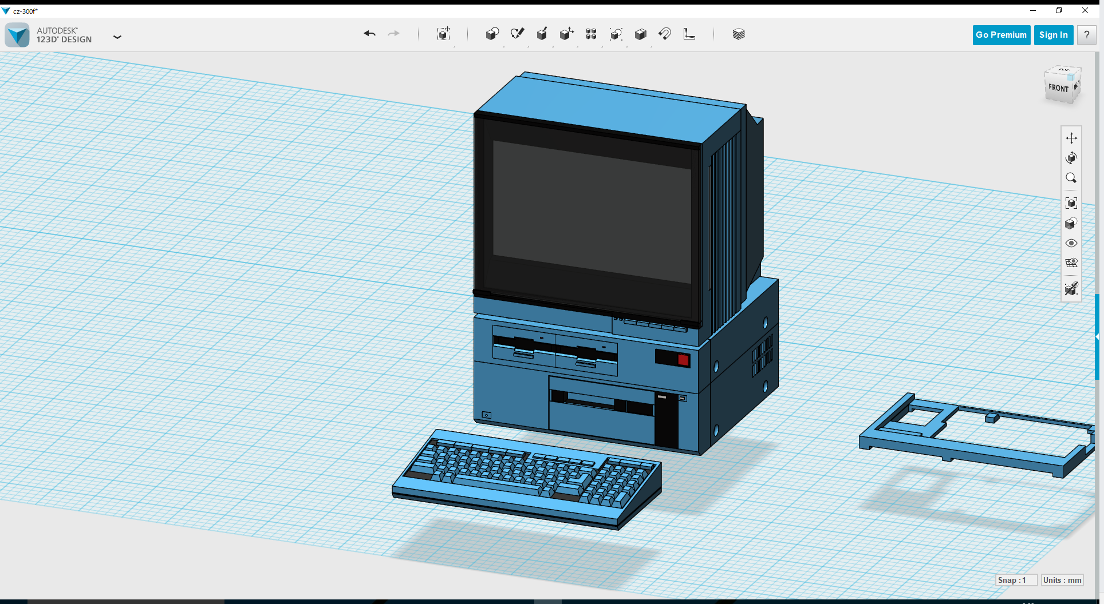This screenshot has width=1104, height=604.
Task: Open the Construct tool
Action: pyautogui.click(x=542, y=34)
